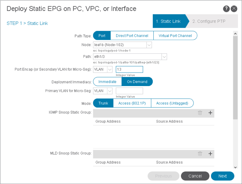This screenshot has width=242, height=184.
Task: Click the help question mark icon
Action: (227, 9)
